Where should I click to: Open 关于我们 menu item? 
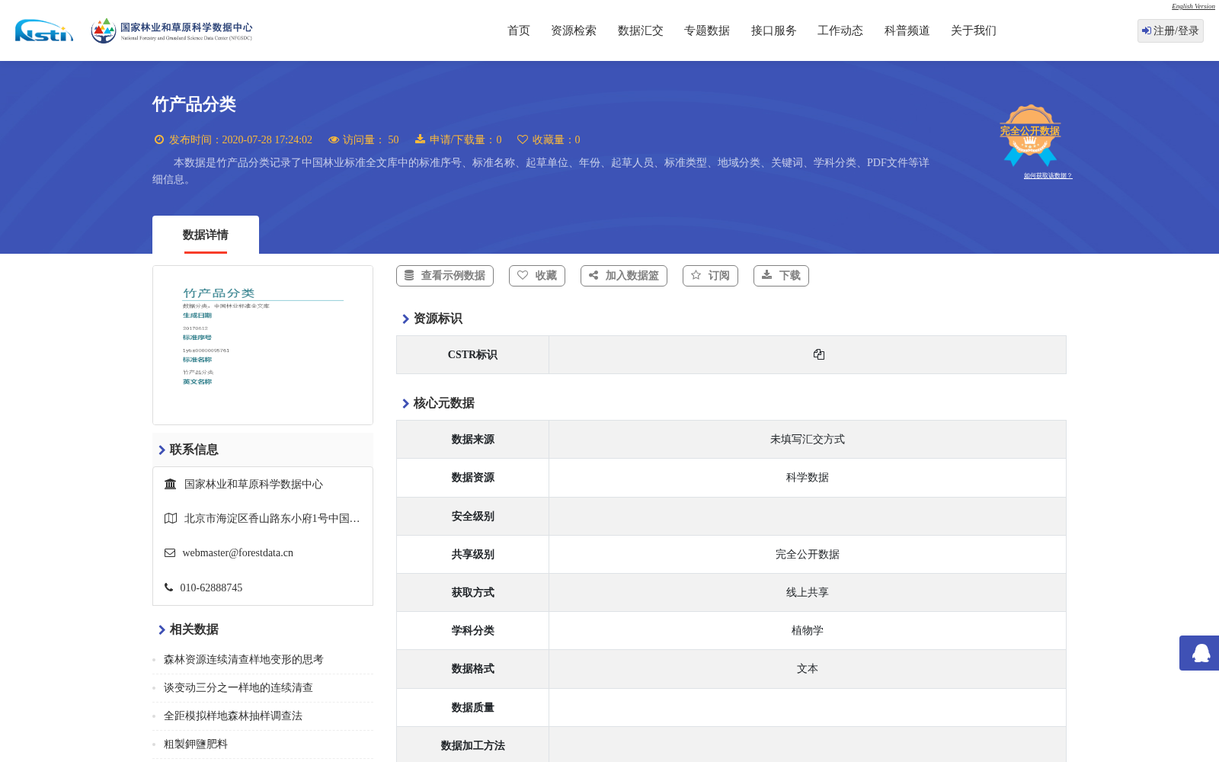[x=974, y=30]
